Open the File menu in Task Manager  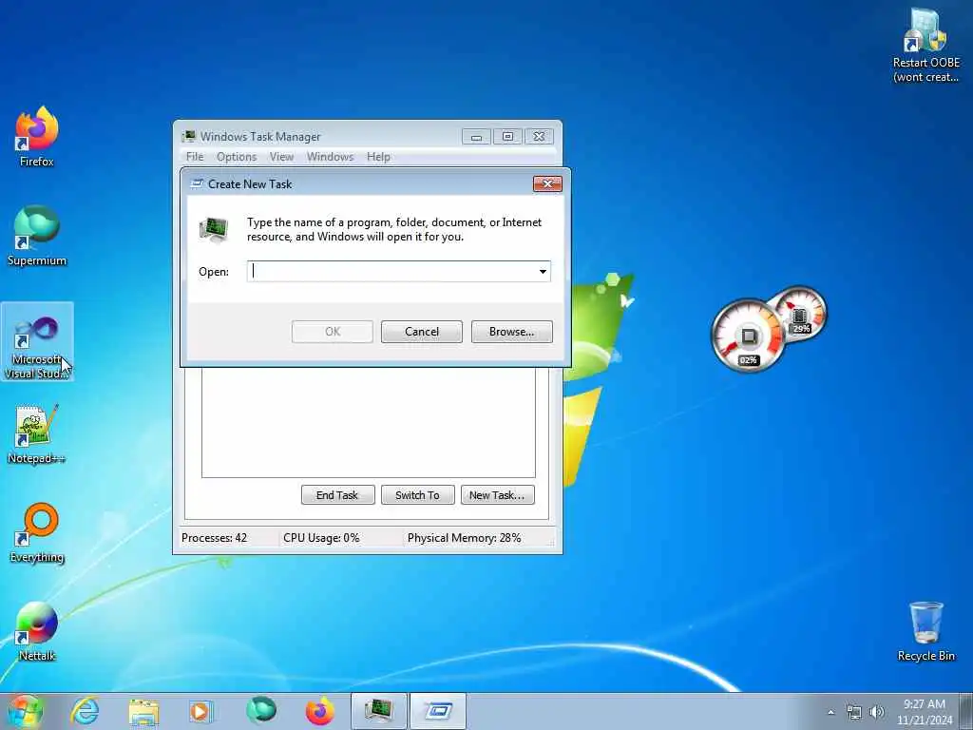[x=195, y=157]
